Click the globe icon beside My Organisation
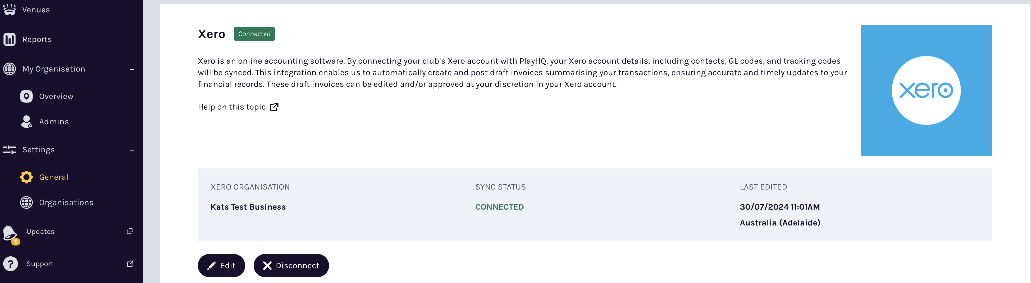 10,68
